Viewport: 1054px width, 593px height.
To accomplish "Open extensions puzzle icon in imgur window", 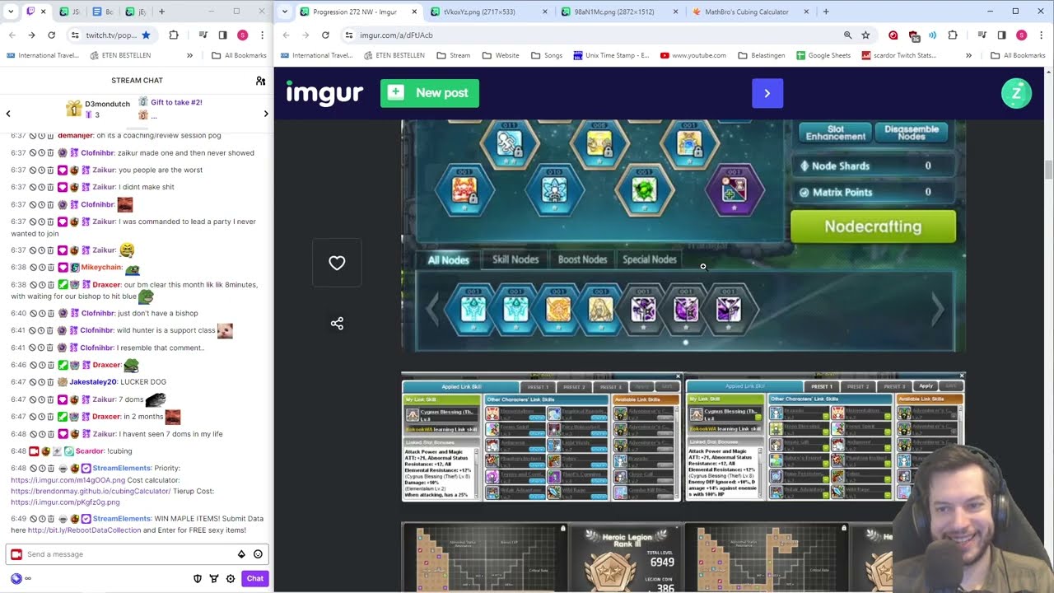I will 953,35.
